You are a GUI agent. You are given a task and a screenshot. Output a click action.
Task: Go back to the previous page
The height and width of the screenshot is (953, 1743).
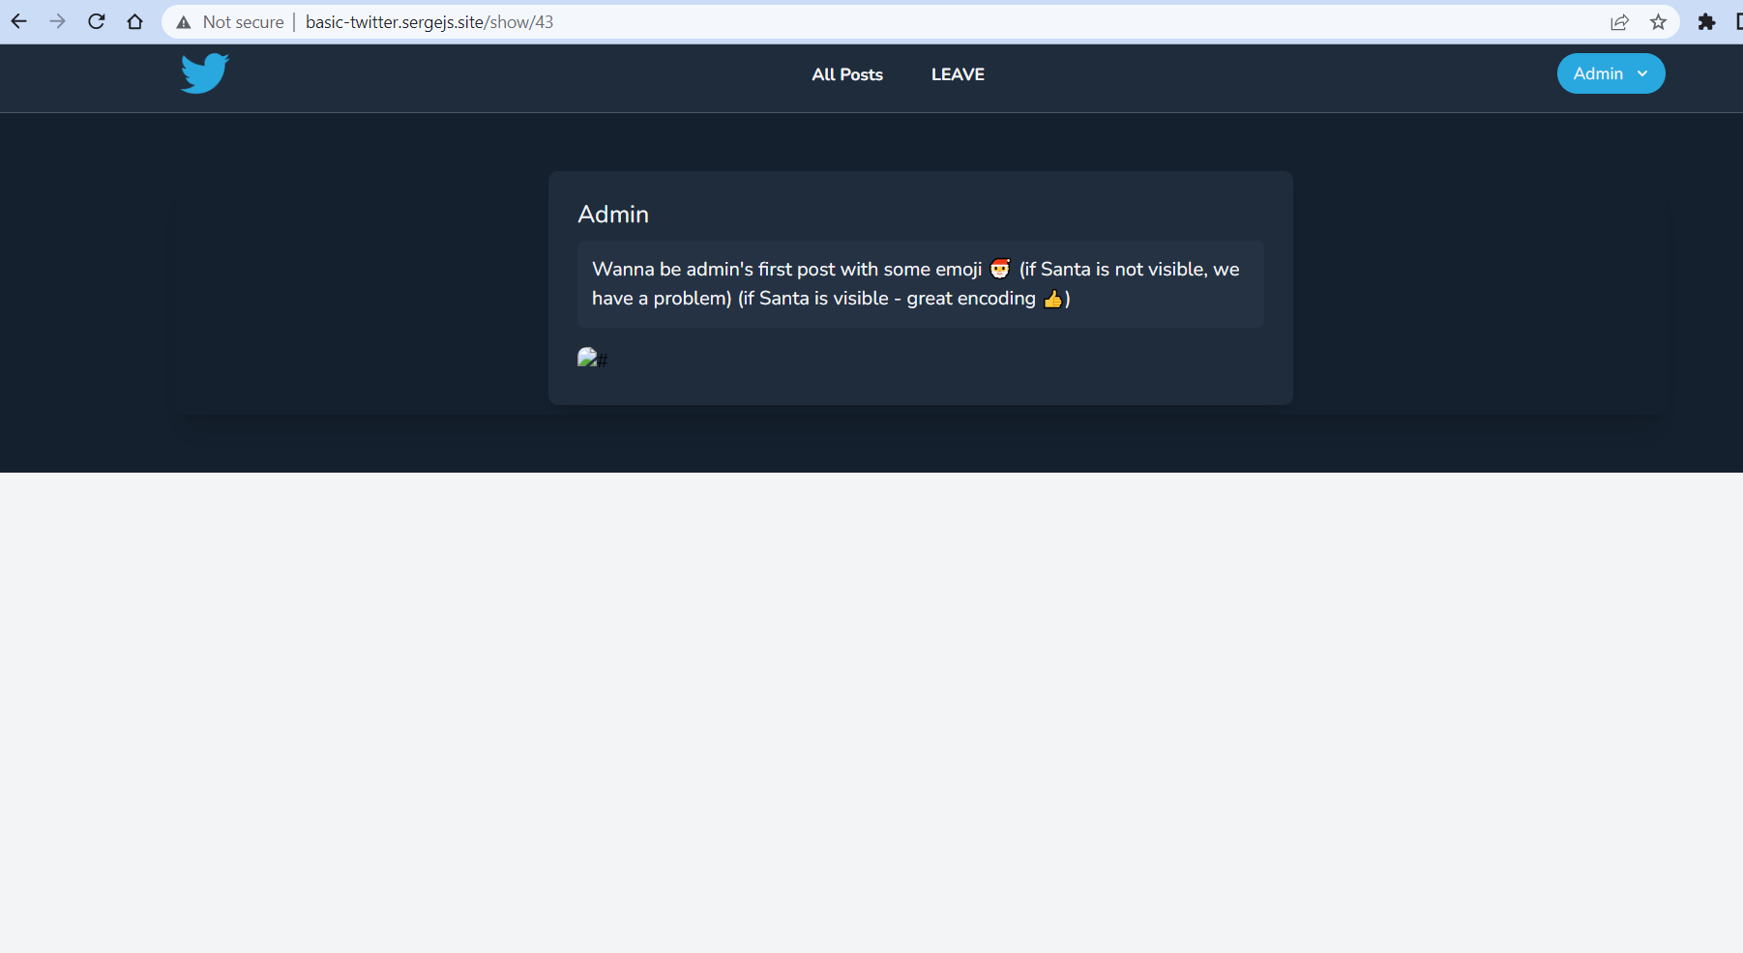19,21
